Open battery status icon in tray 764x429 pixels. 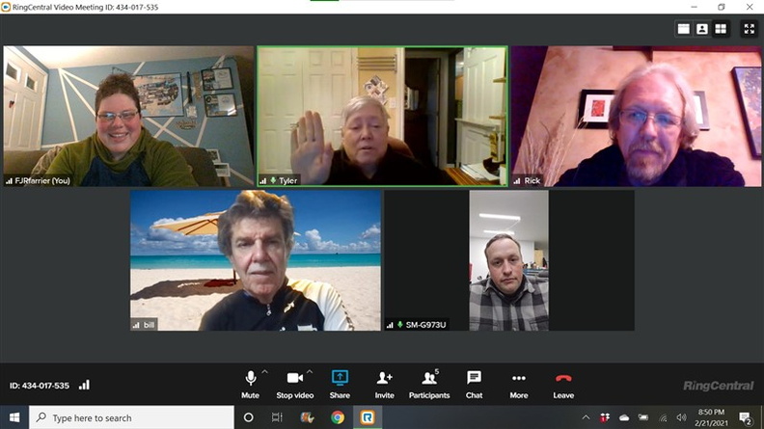click(x=643, y=417)
